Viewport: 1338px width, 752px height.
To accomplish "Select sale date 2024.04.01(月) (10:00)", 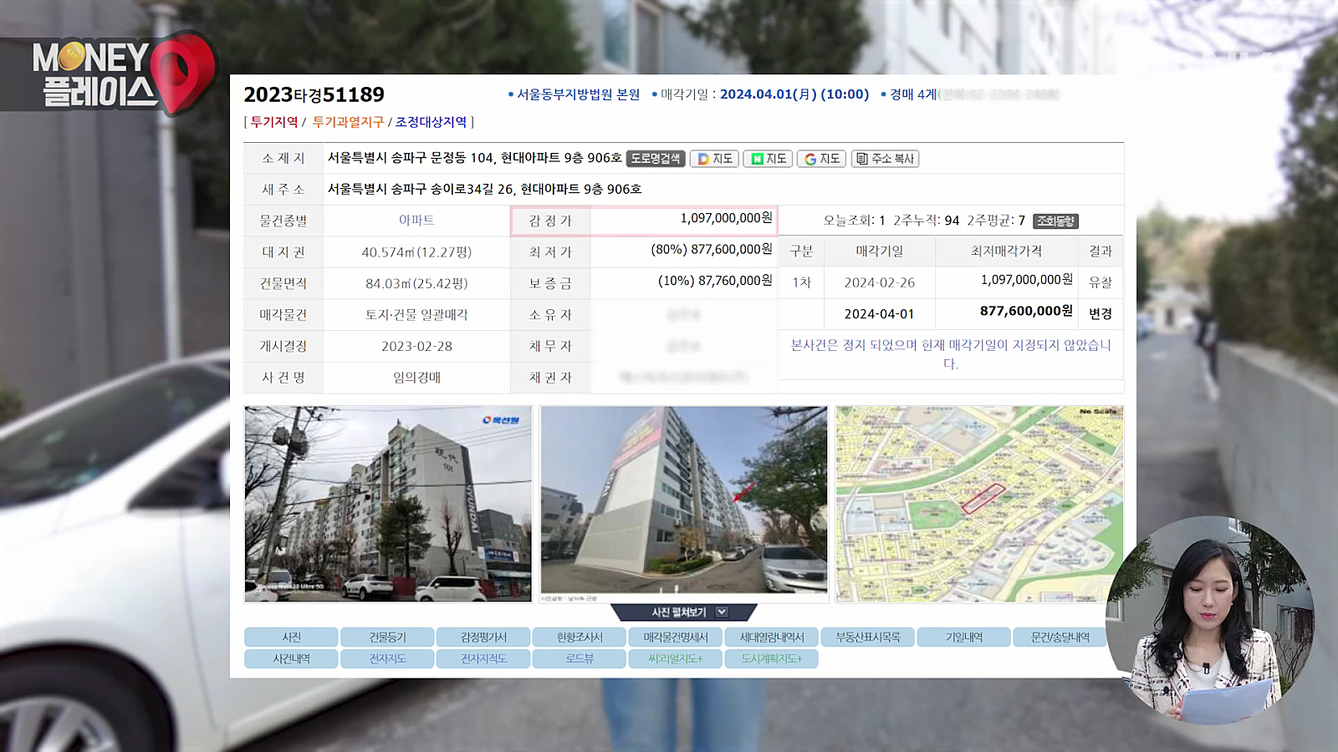I will 794,94.
